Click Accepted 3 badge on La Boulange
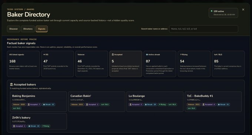Viewport: 252px width, 135px height. pyautogui.click(x=136, y=105)
